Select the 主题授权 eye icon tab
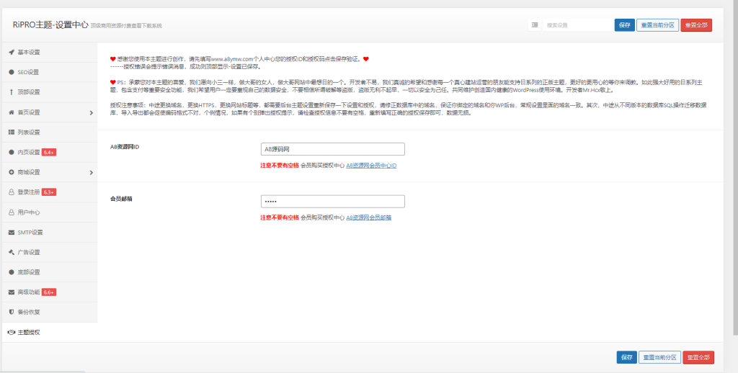Viewport: 738px width, 373px height. pos(12,332)
